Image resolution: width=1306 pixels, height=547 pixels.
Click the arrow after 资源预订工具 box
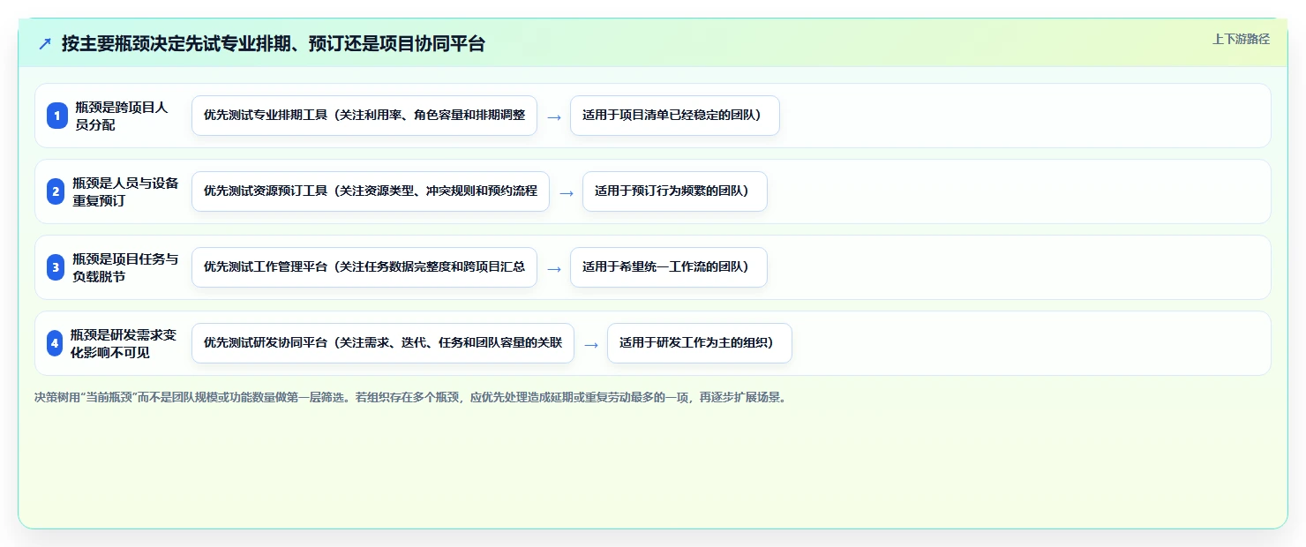click(x=567, y=192)
